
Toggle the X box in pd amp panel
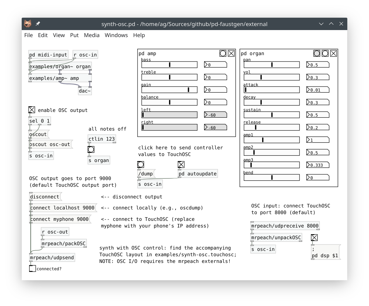click(231, 53)
